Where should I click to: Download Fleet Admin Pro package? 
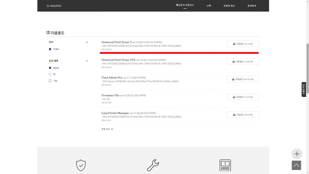(x=243, y=79)
